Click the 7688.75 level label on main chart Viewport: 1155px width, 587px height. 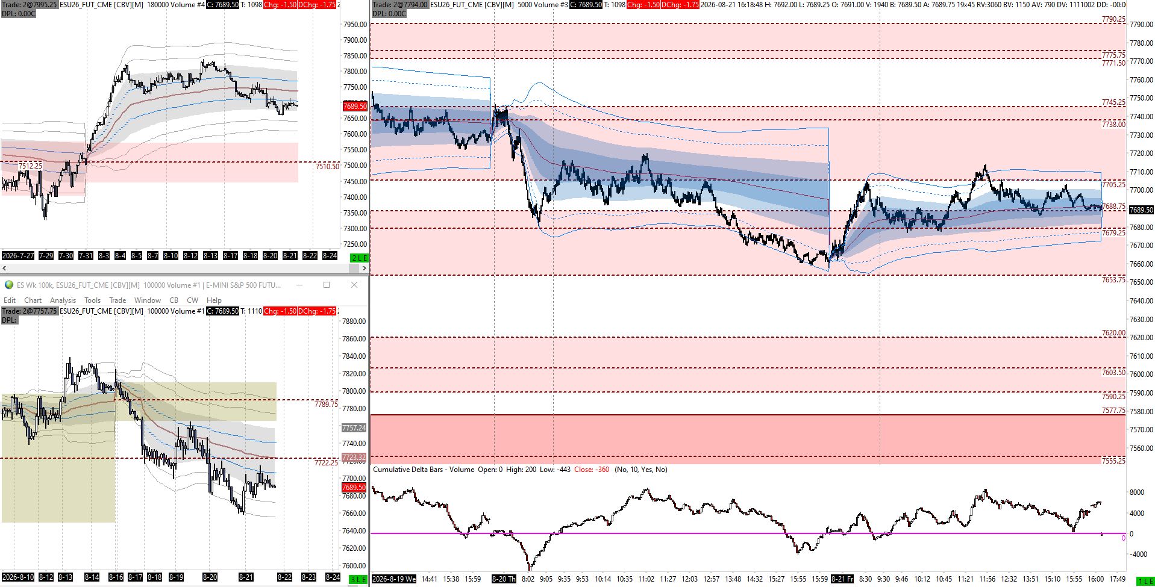tap(1113, 207)
